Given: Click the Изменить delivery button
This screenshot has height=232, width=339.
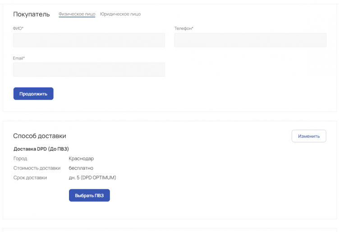Looking at the screenshot, I should [309, 136].
